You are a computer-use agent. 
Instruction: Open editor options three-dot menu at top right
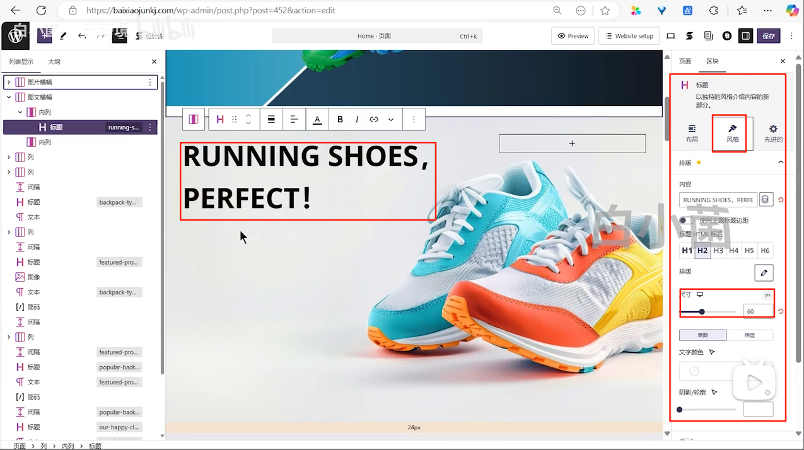pos(792,36)
